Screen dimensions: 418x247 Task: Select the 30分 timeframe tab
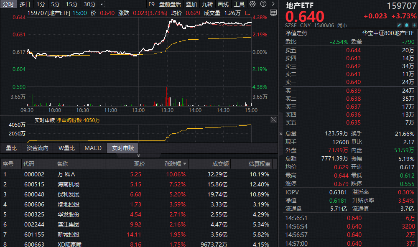tap(89, 4)
